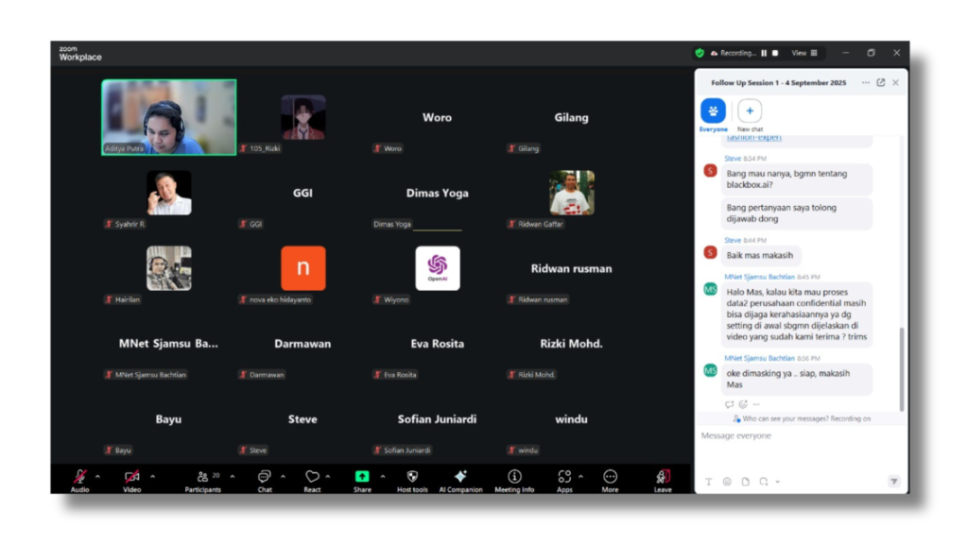Pop out the chat panel window
The image size is (968, 544).
(x=880, y=83)
